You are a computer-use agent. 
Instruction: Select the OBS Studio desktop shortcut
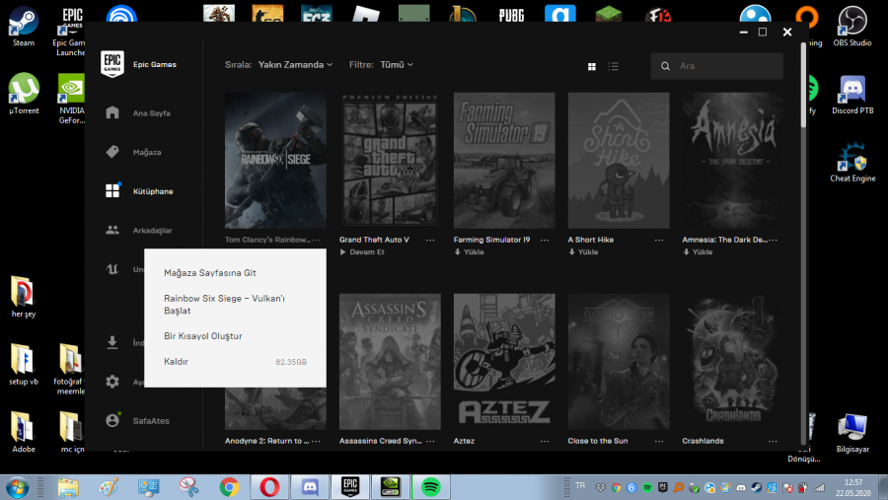[852, 27]
